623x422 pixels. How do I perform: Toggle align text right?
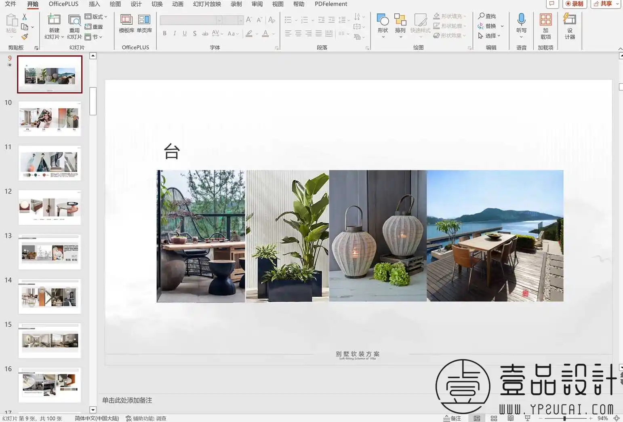pyautogui.click(x=308, y=34)
